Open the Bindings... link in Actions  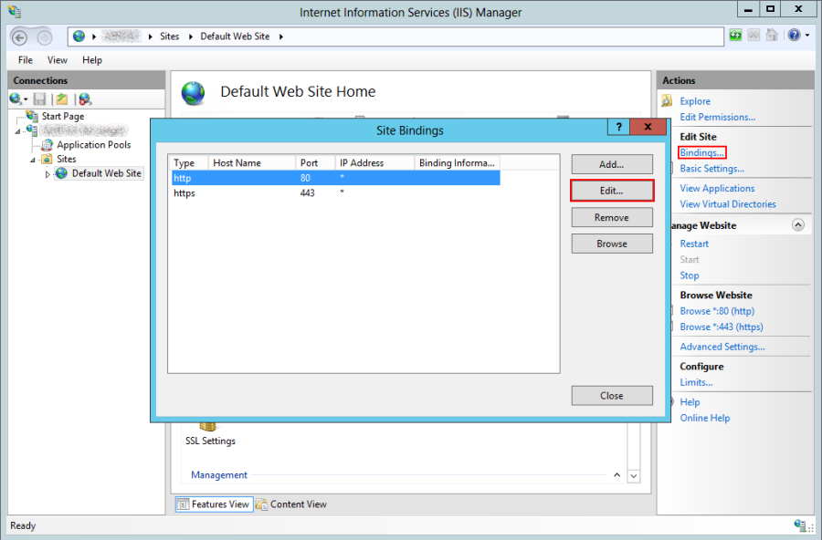coord(701,152)
